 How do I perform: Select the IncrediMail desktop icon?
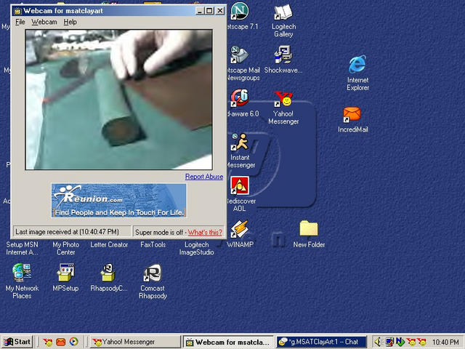(x=352, y=115)
